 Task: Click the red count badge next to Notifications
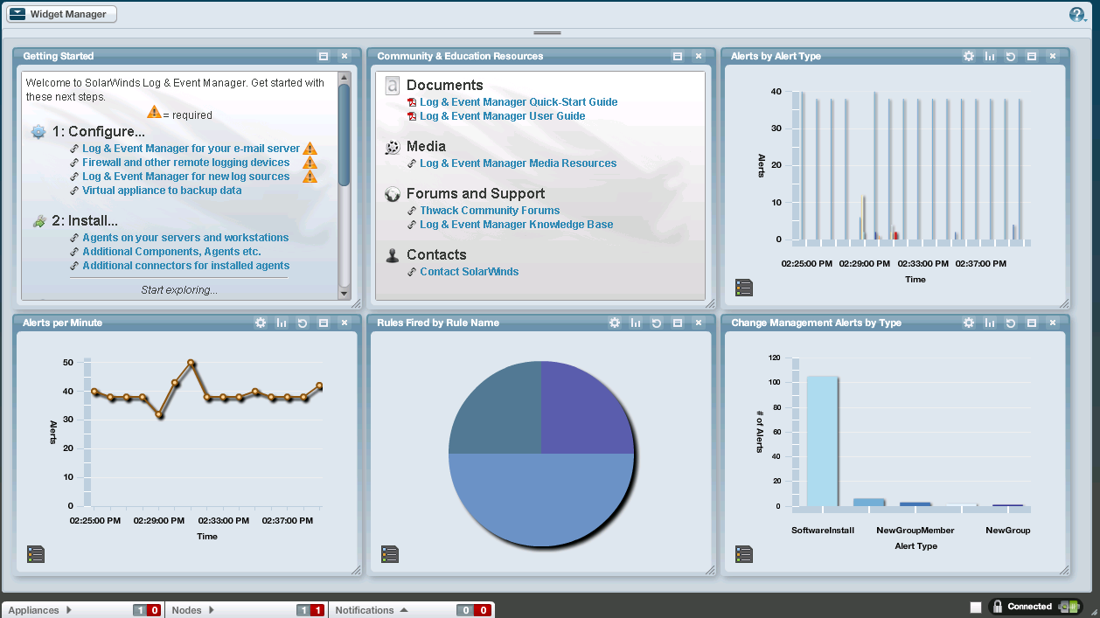(482, 610)
